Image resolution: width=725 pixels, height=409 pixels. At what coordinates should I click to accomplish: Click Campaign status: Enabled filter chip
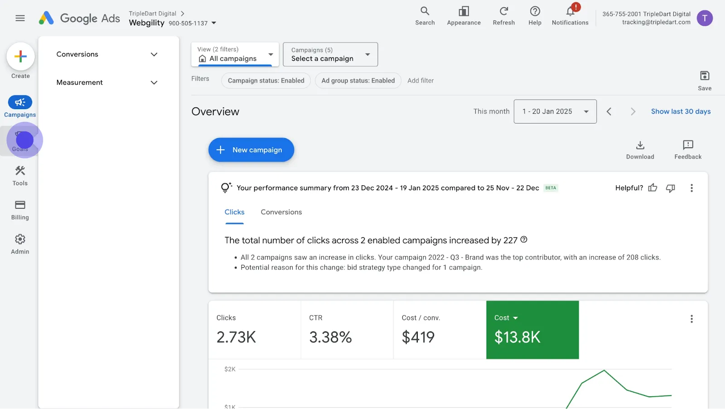click(x=266, y=81)
